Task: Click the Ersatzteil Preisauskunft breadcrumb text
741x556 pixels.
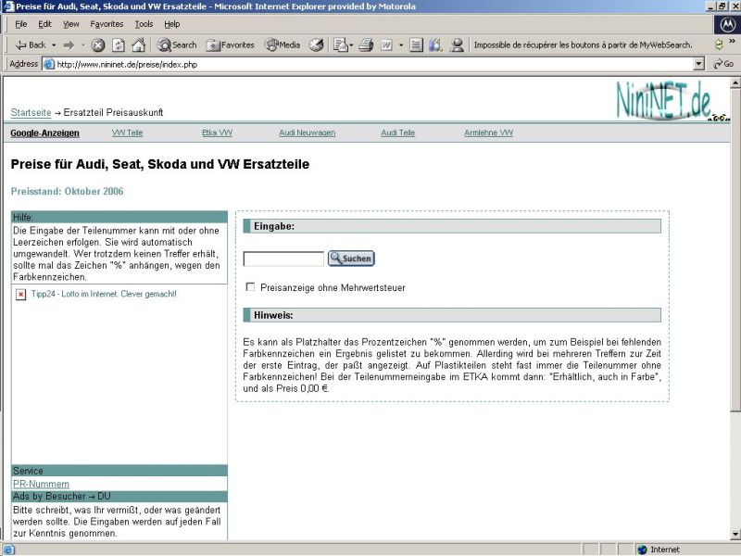Action: click(x=113, y=112)
